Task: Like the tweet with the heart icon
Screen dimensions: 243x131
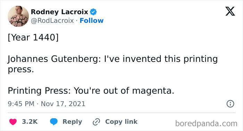Action: pyautogui.click(x=13, y=122)
